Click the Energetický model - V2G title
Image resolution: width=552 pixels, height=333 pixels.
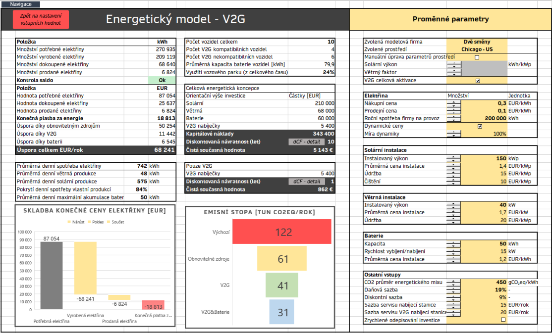(x=175, y=19)
